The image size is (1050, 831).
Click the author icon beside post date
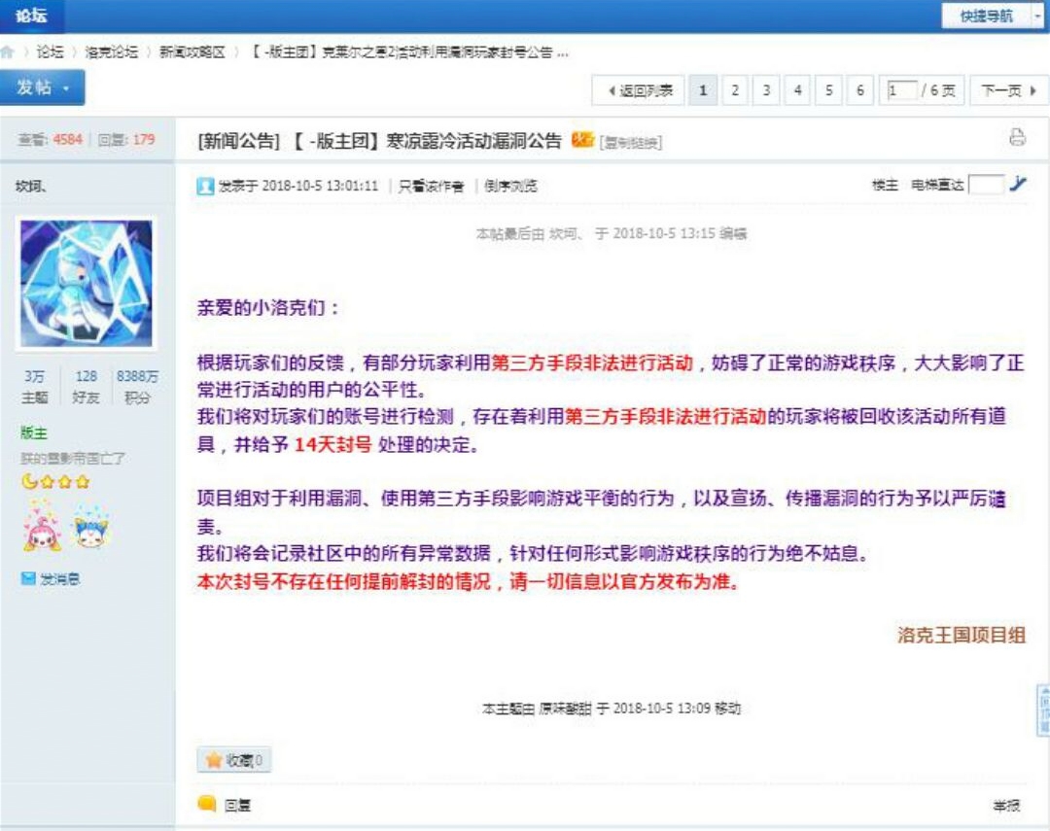205,187
